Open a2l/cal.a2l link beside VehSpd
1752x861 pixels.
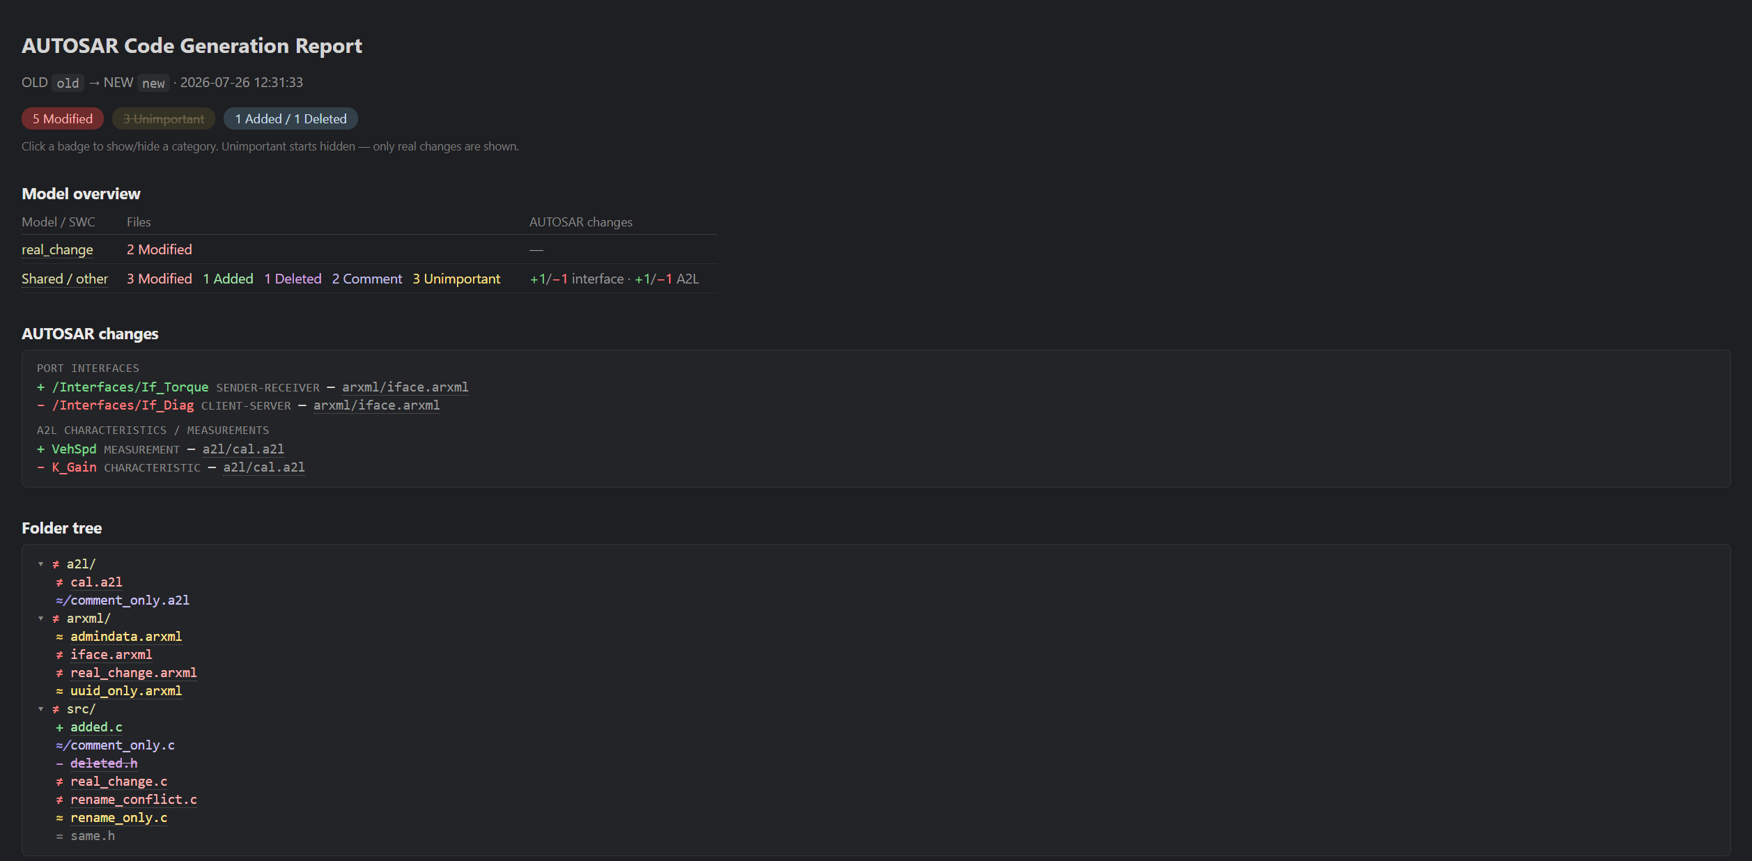tap(243, 449)
